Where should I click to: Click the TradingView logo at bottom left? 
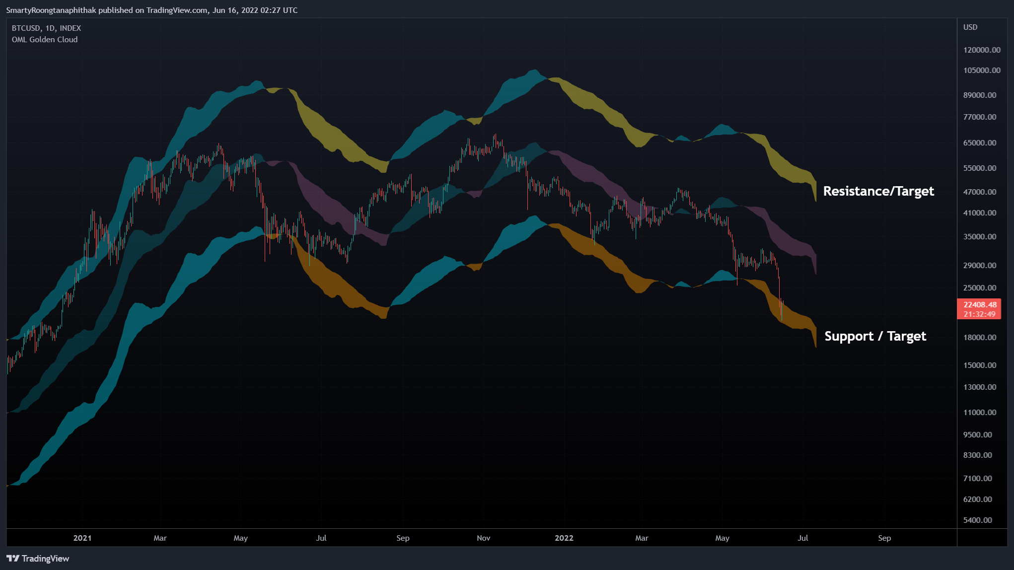(38, 559)
